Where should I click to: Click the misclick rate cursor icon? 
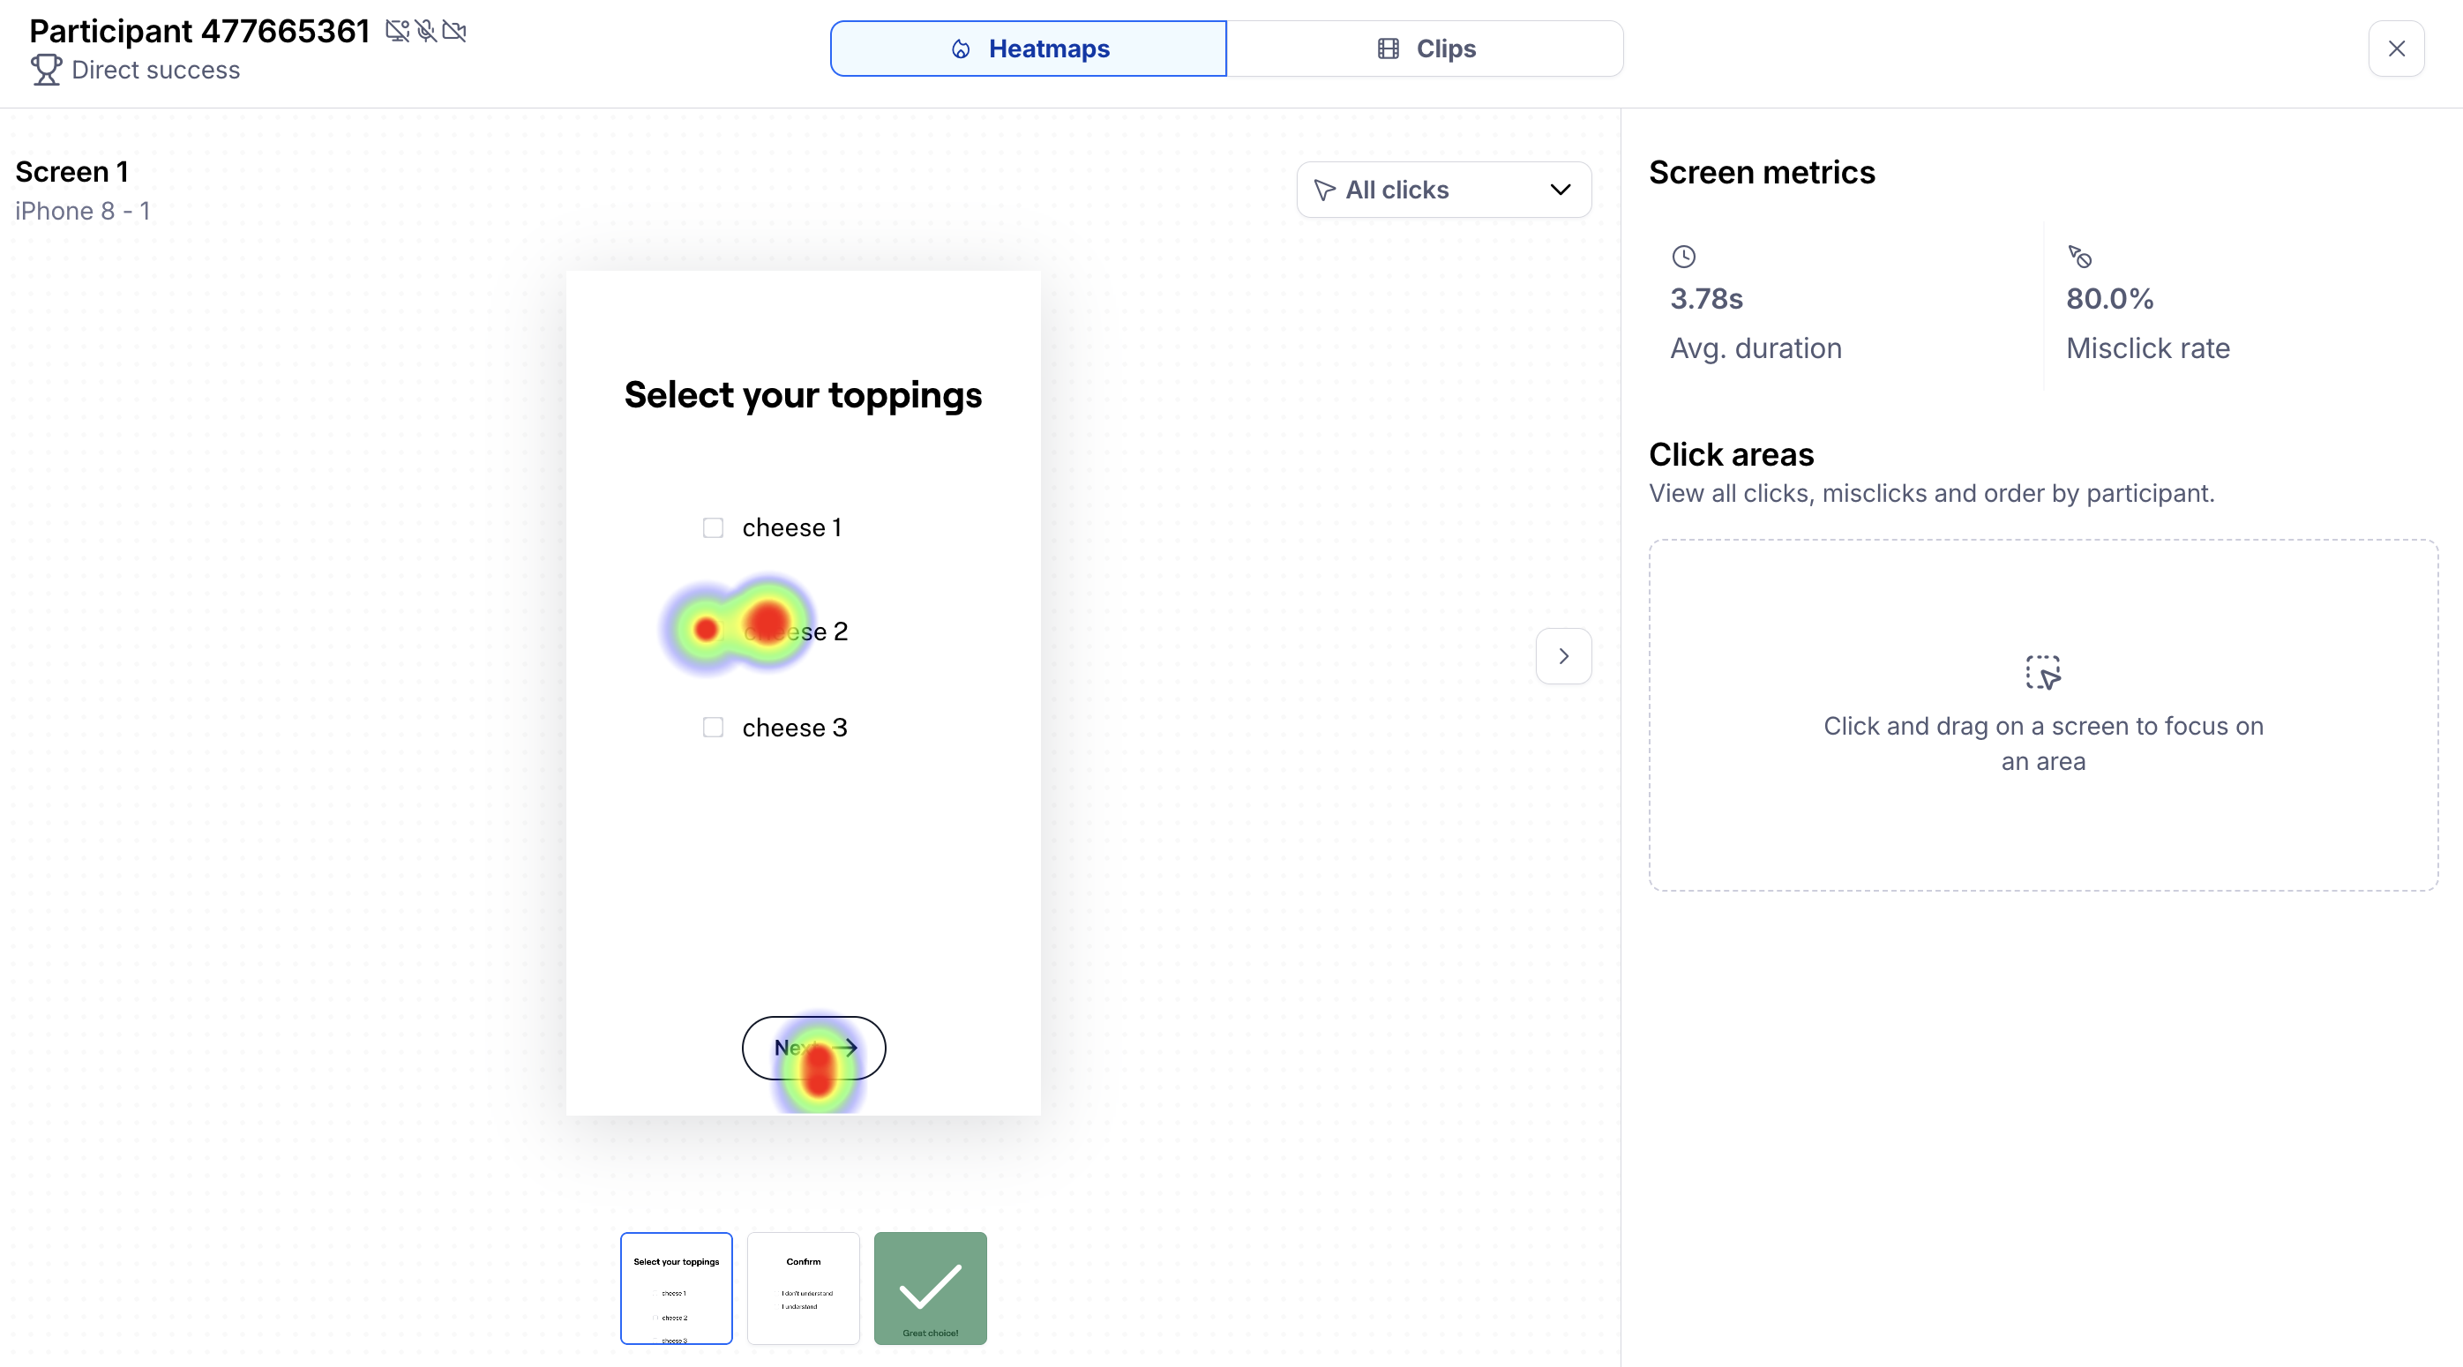click(2079, 256)
